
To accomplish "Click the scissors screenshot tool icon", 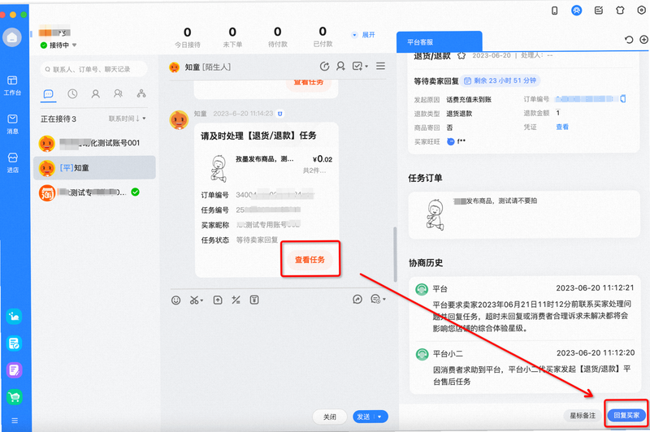I will pos(196,300).
